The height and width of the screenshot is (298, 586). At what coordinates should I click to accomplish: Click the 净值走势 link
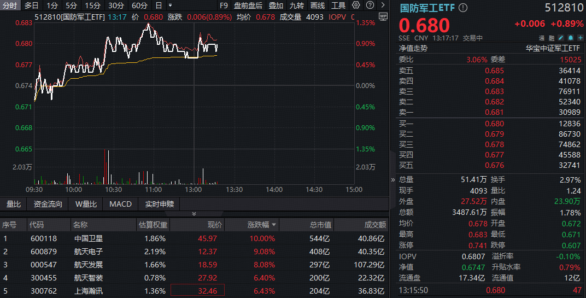413,48
